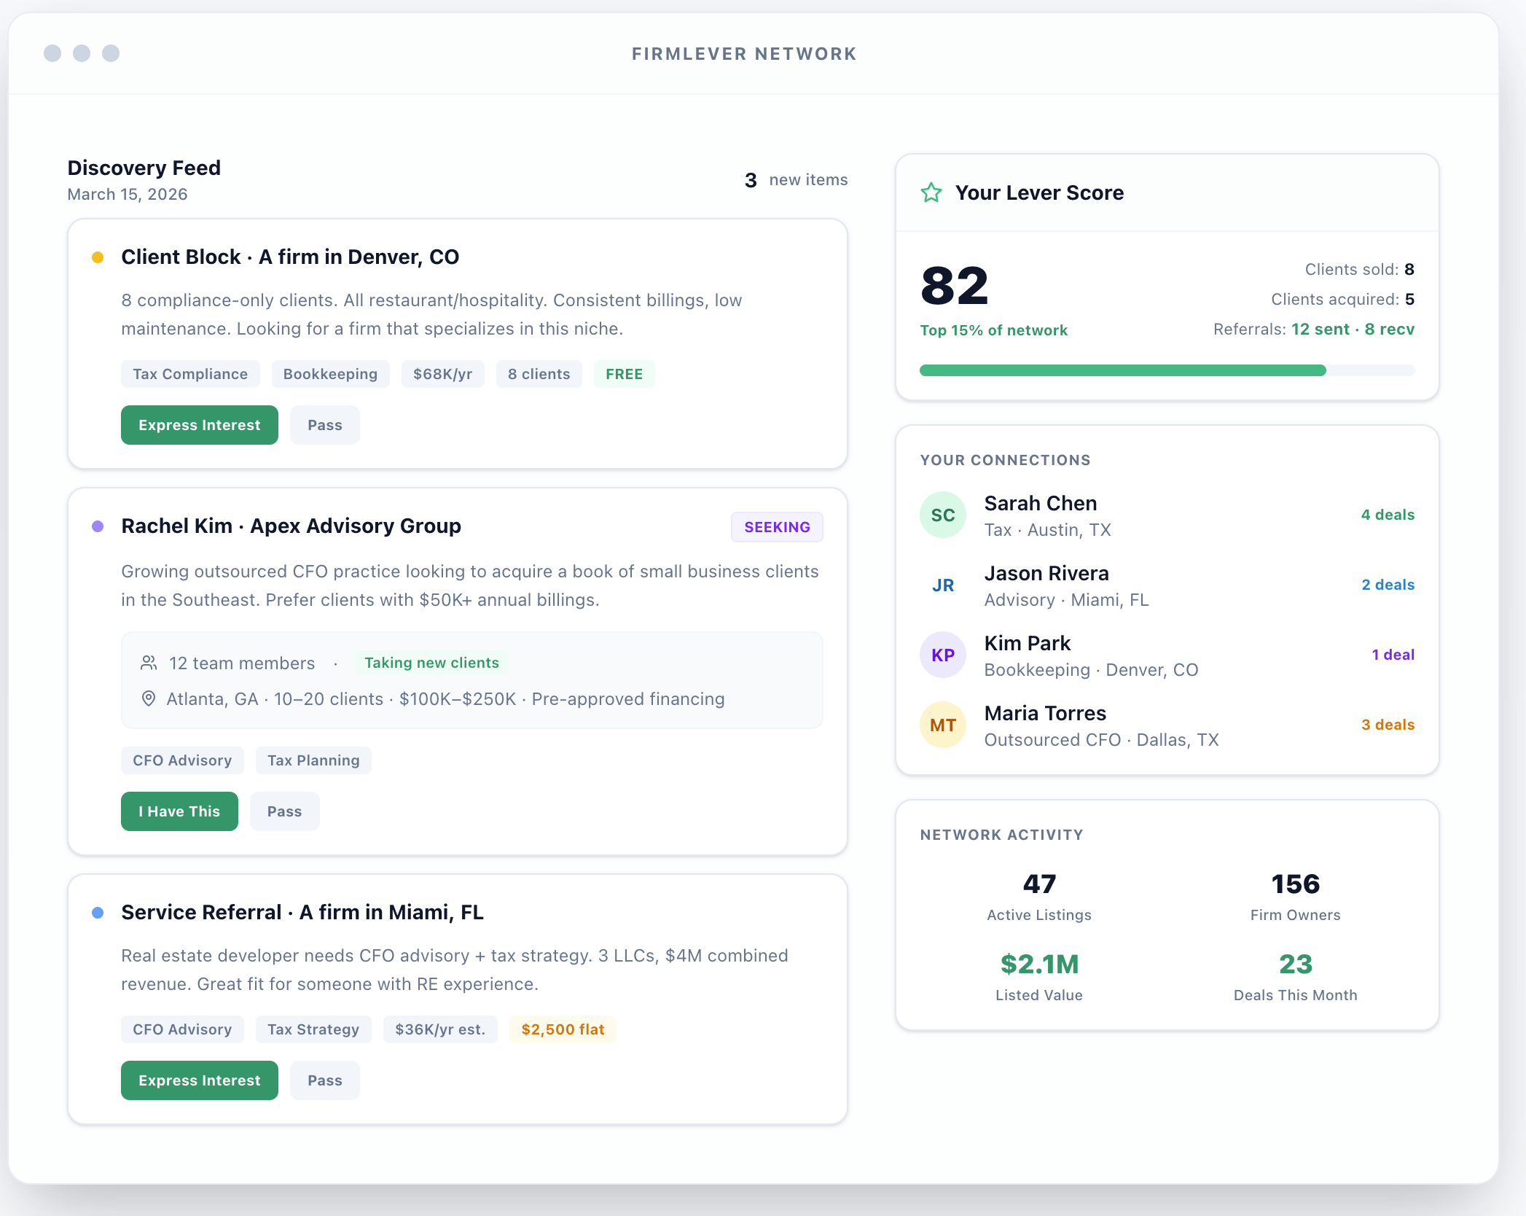Click the Taking new clients badge
This screenshot has width=1526, height=1216.
click(x=431, y=663)
